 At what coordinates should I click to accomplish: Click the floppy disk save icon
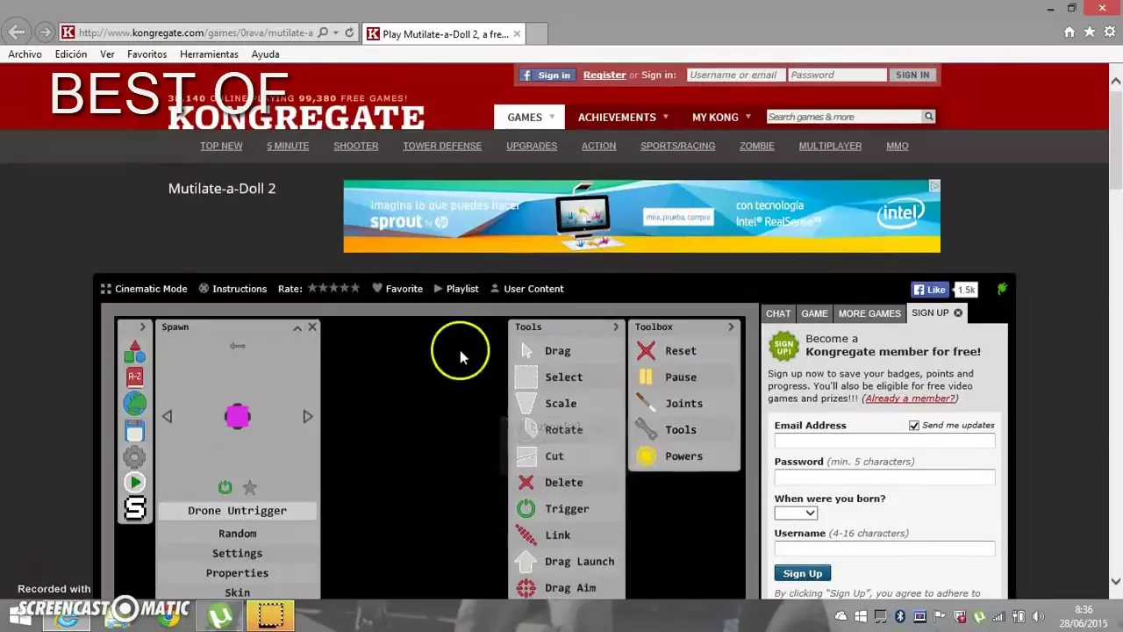[x=134, y=430]
